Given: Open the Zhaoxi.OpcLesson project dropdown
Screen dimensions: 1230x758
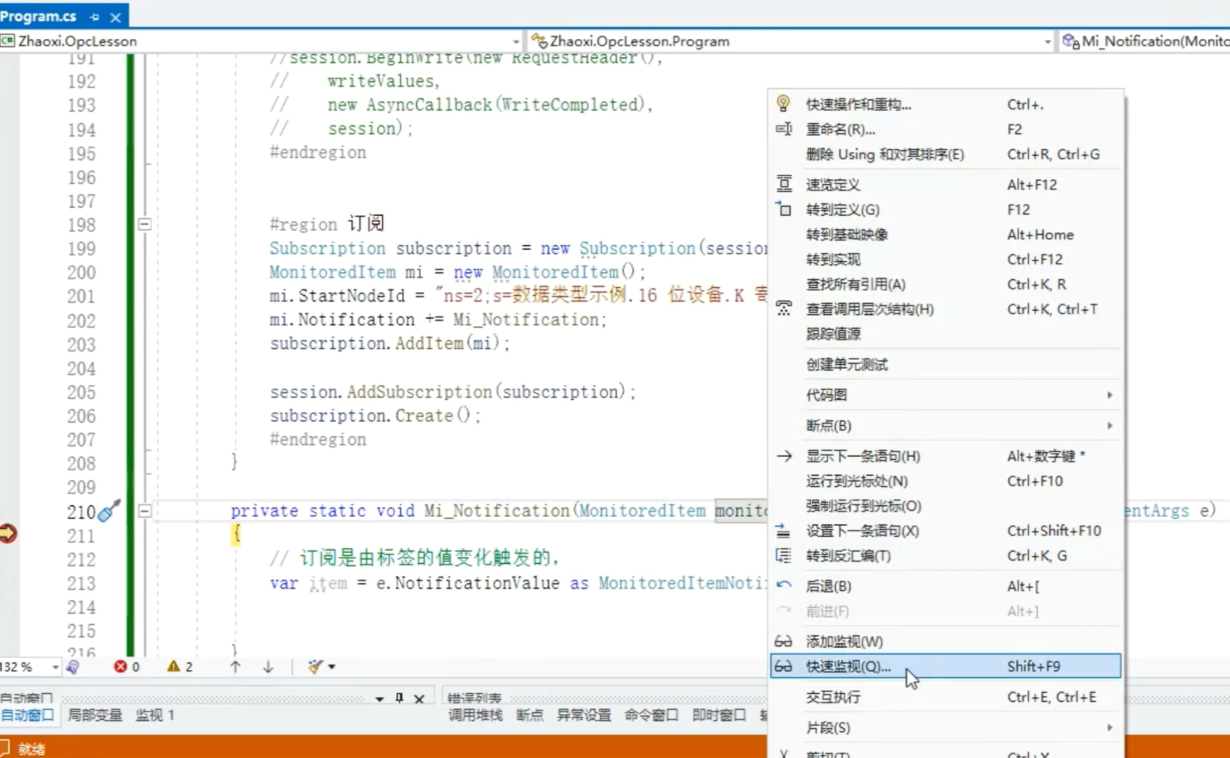Looking at the screenshot, I should click(516, 41).
